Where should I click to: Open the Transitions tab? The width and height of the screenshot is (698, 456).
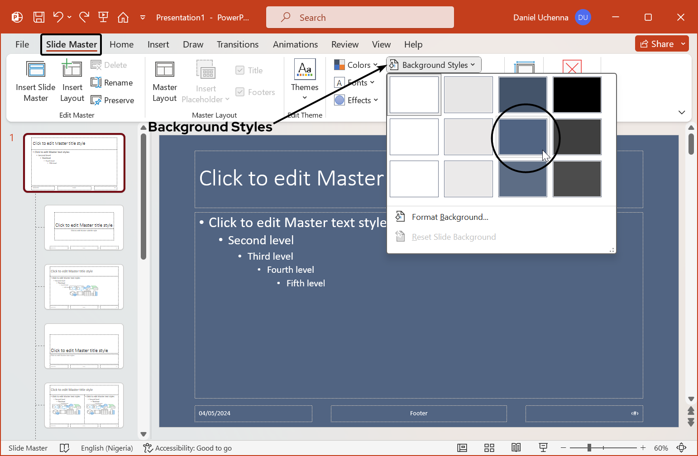click(238, 44)
